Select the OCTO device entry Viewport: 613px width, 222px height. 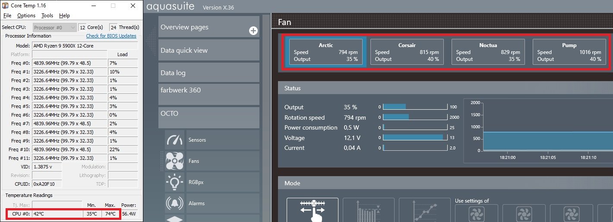pyautogui.click(x=209, y=117)
